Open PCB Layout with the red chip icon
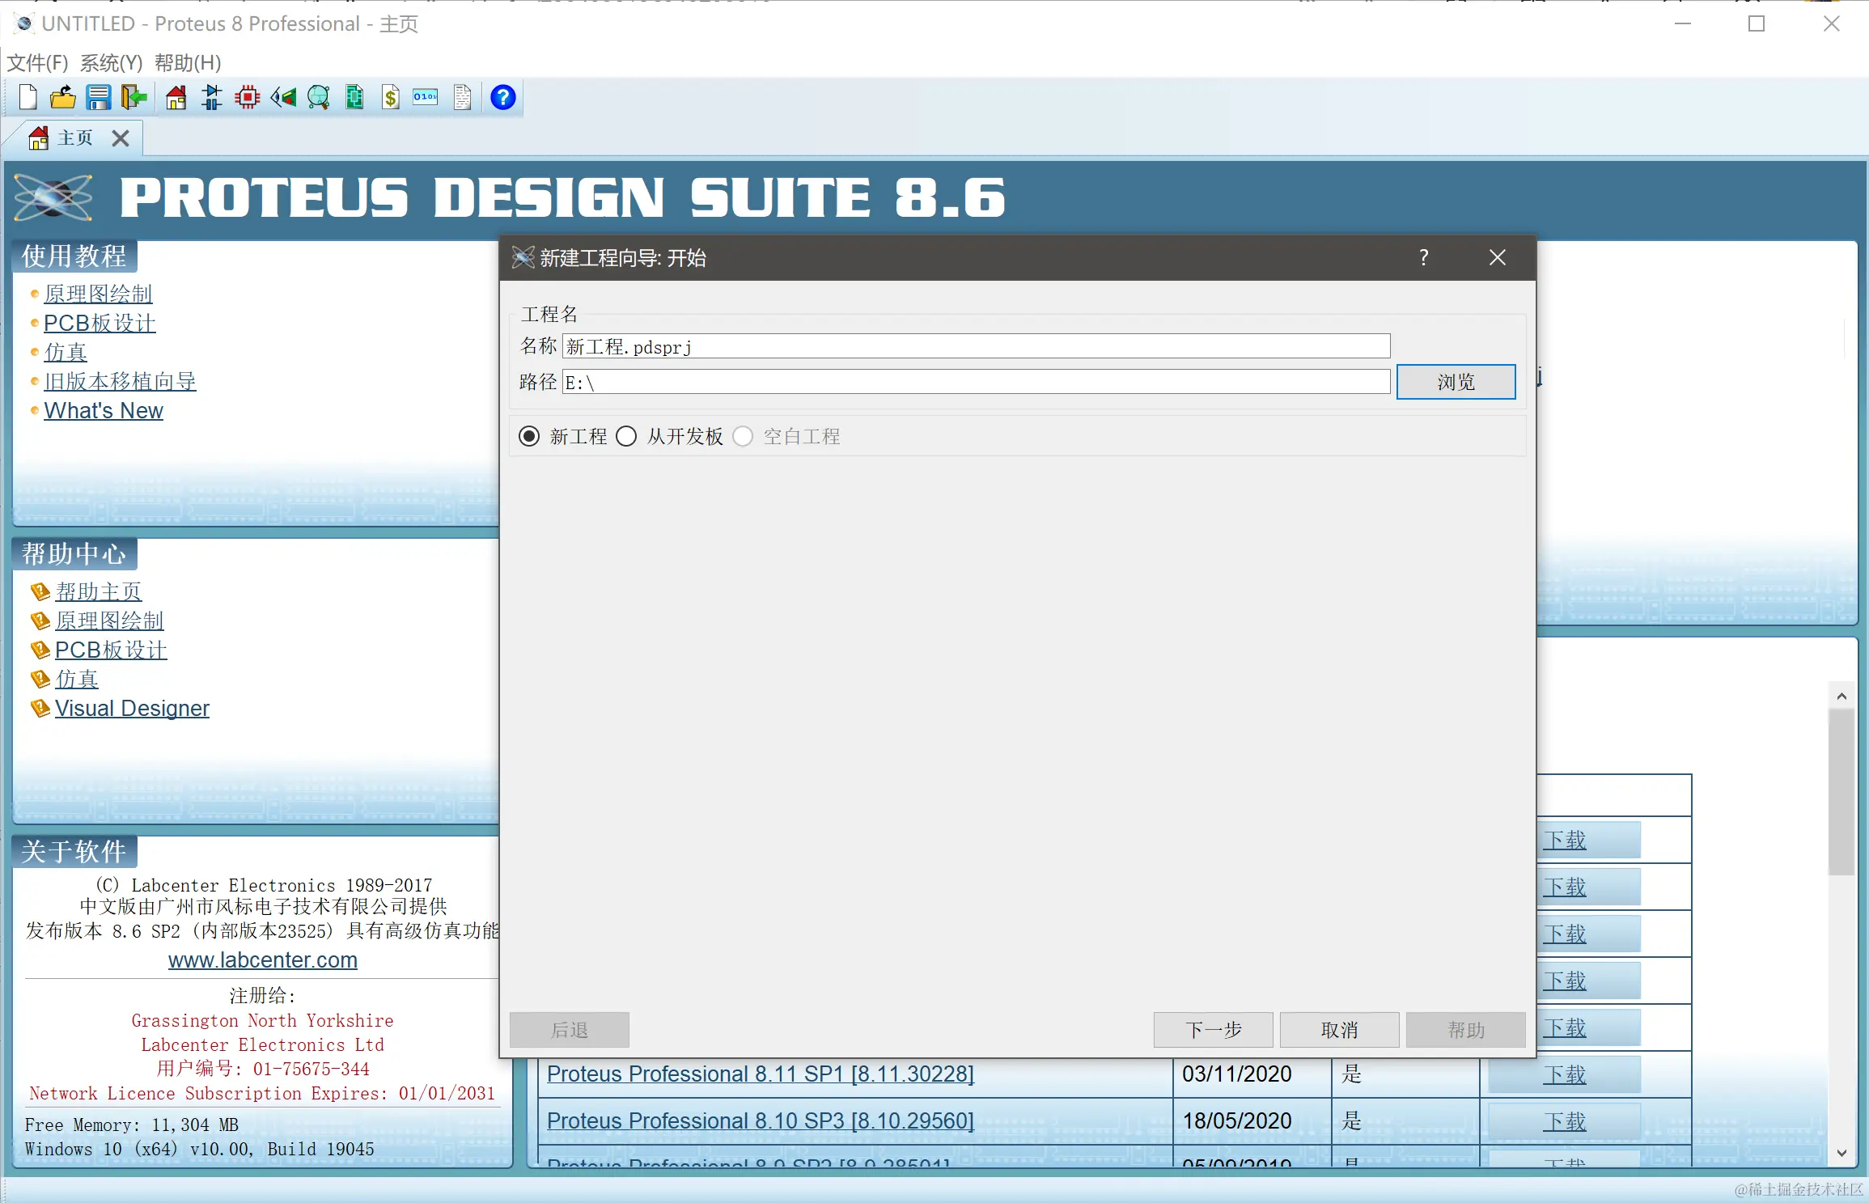This screenshot has width=1869, height=1203. 248,98
